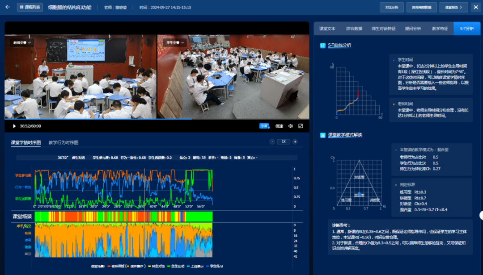The image size is (483, 275).
Task: Click the plus zoom button for the chart
Action: click(295, 142)
